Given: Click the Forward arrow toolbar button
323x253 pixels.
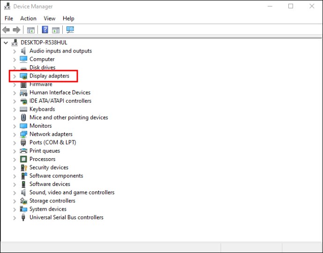Looking at the screenshot, I should (x=16, y=30).
